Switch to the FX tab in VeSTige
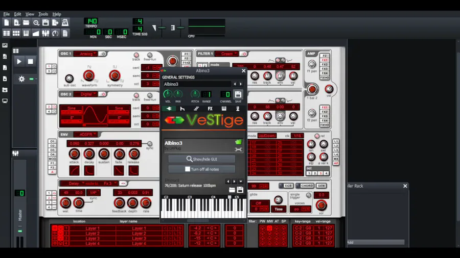 pyautogui.click(x=210, y=109)
